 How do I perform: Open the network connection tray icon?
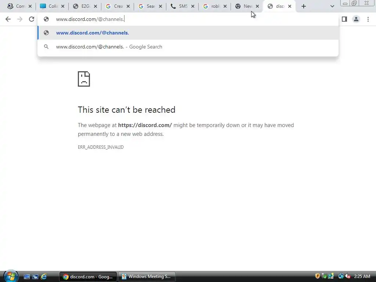point(341,276)
